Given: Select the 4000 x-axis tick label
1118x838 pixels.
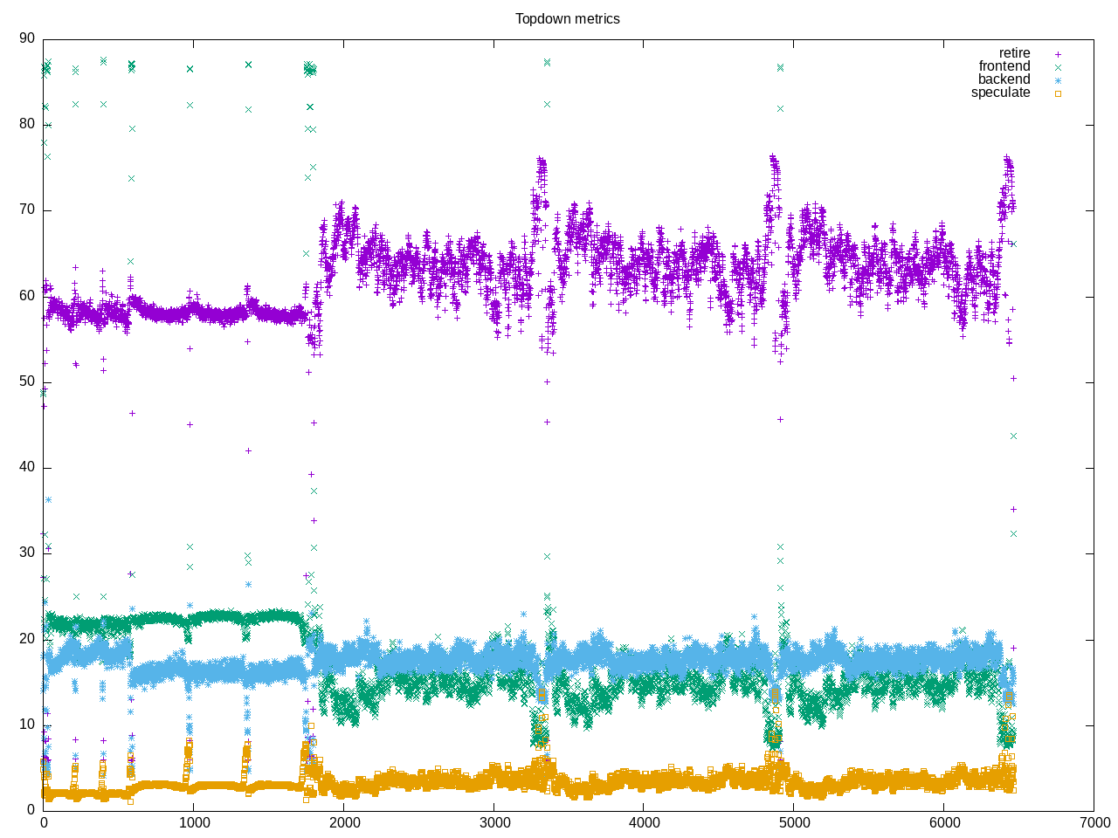Looking at the screenshot, I should [645, 822].
